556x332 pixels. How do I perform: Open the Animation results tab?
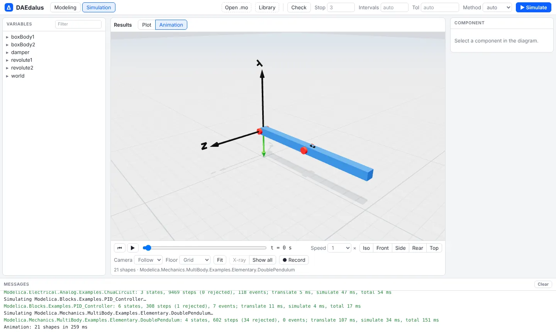tap(171, 25)
